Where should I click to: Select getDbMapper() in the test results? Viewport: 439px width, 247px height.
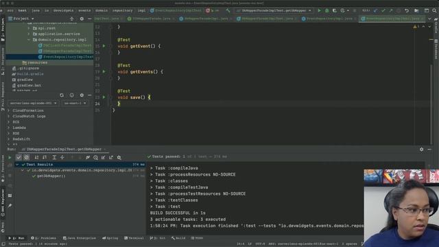pos(51,176)
